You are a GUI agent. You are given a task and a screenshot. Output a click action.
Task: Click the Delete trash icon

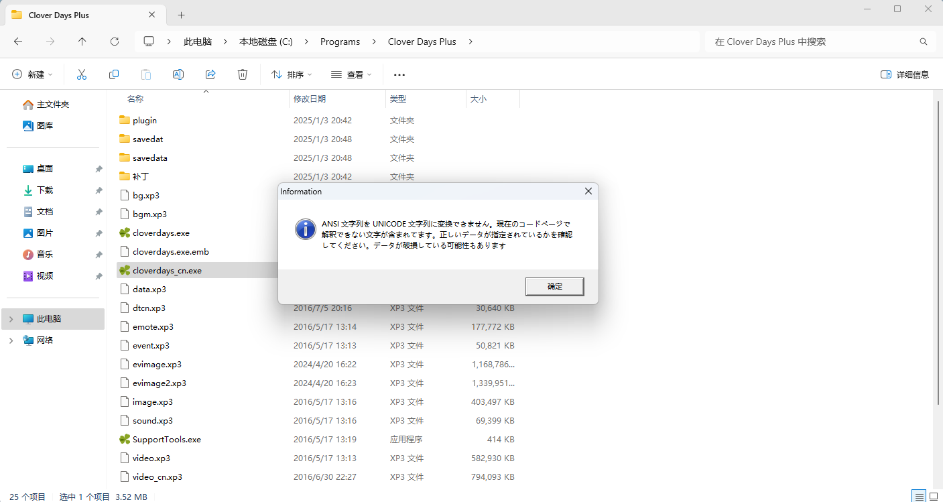pos(243,74)
